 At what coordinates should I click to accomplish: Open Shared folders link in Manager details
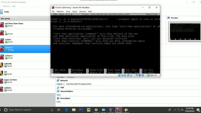(67, 91)
